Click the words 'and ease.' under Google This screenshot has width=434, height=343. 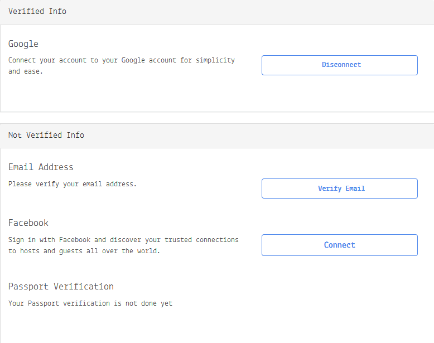tap(26, 71)
